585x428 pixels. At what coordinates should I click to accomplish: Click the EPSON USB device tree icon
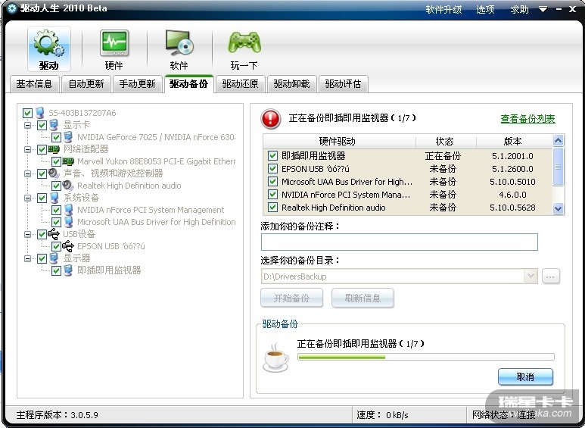68,245
